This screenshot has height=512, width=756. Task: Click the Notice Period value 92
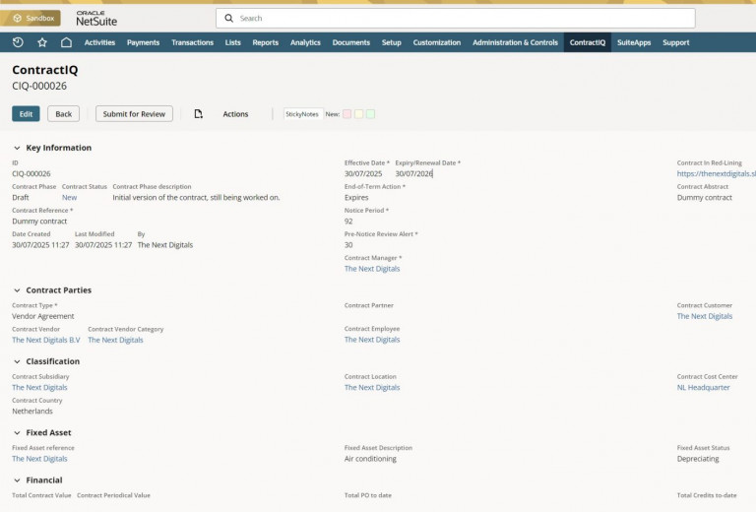(348, 222)
